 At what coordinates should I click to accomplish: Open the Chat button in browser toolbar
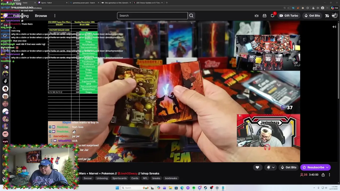[334, 8]
